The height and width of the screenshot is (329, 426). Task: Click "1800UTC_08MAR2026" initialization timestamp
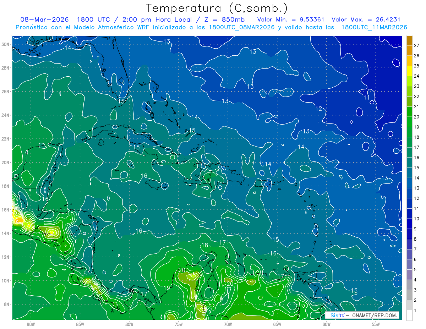click(x=242, y=27)
